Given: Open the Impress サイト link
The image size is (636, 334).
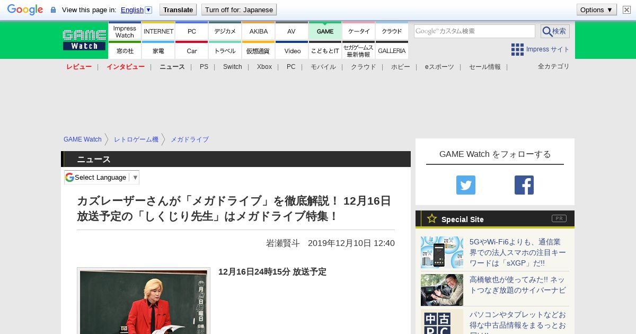Looking at the screenshot, I should [x=547, y=49].
